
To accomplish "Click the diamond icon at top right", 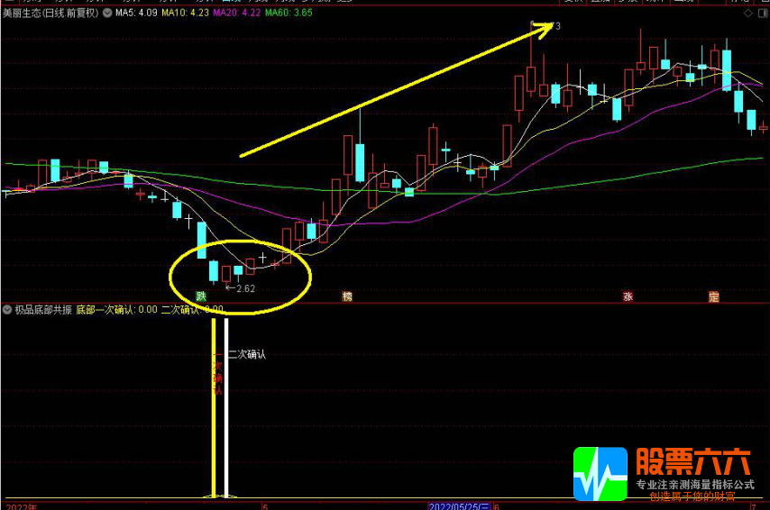I will (x=747, y=14).
